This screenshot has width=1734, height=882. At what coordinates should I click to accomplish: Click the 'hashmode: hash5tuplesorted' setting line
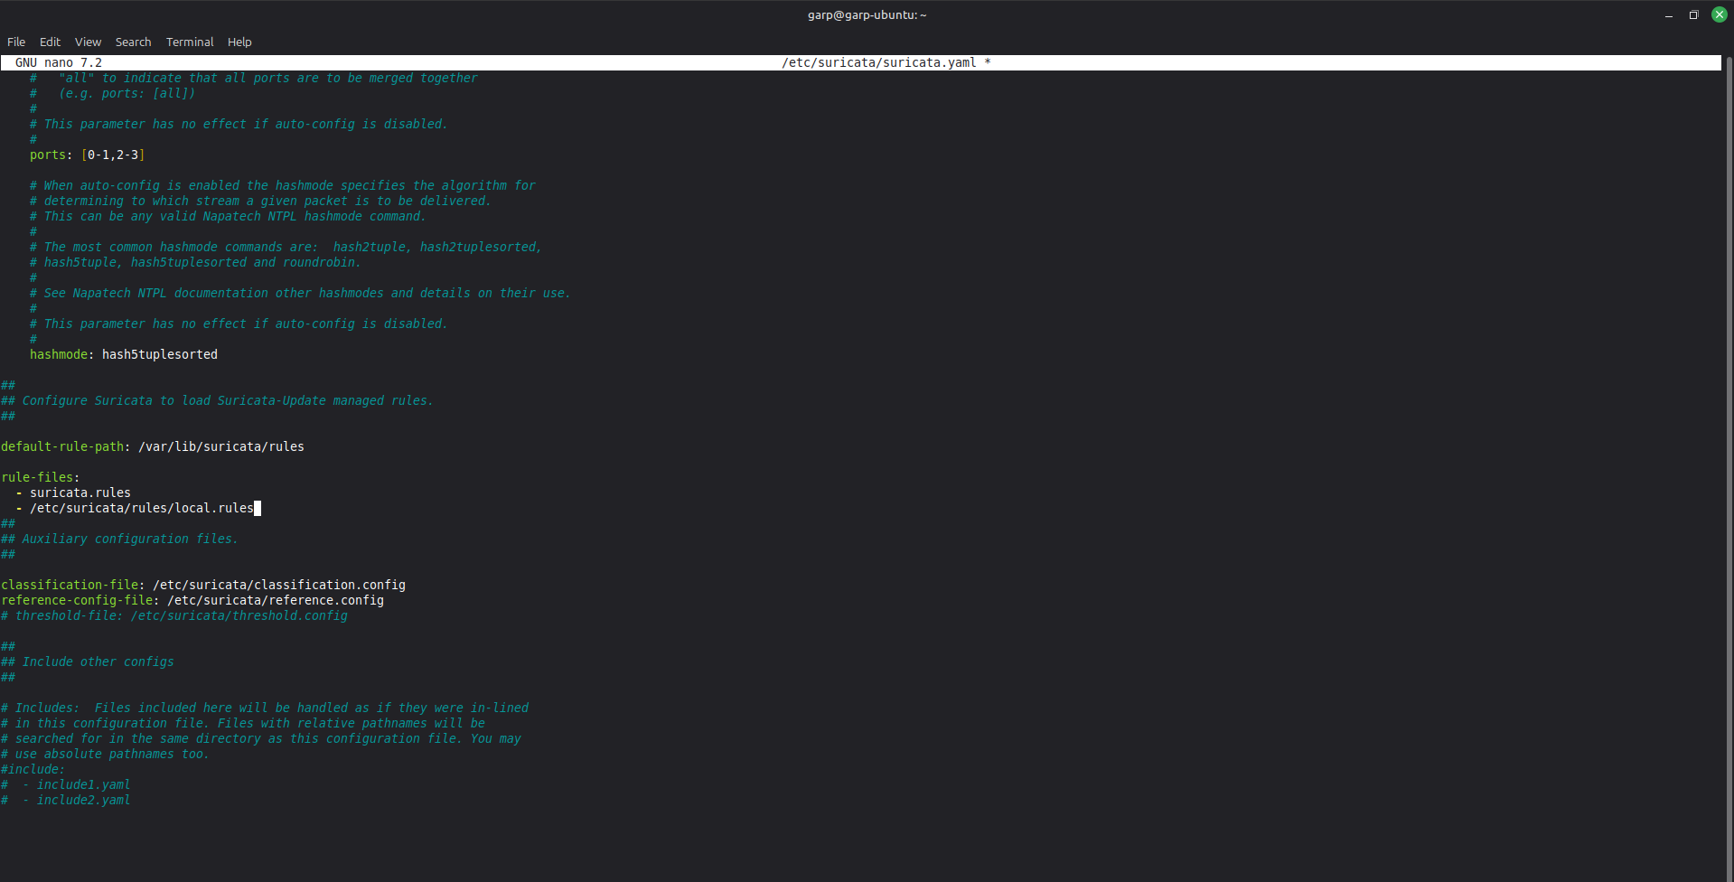click(124, 355)
